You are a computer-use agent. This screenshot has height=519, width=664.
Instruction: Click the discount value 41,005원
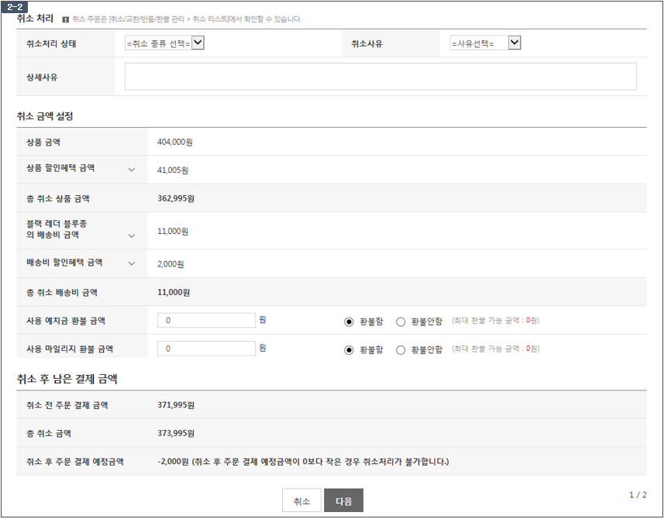click(x=173, y=170)
